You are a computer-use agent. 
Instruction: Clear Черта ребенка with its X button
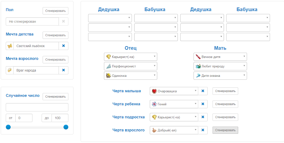coord(203,104)
